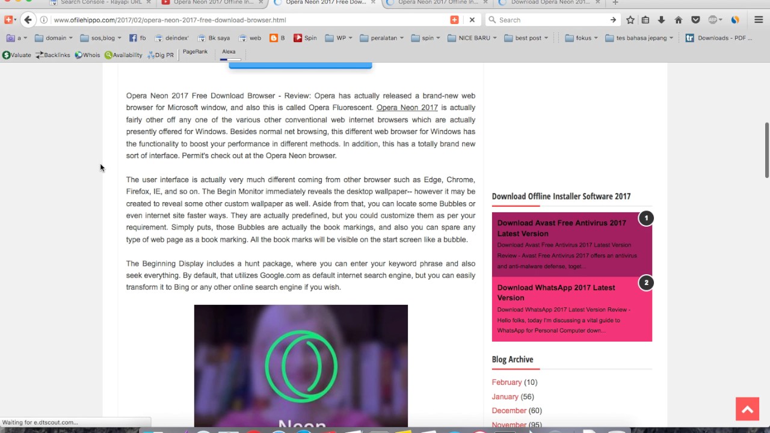Submit search with the go arrow
Image resolution: width=770 pixels, height=433 pixels.
click(x=613, y=20)
